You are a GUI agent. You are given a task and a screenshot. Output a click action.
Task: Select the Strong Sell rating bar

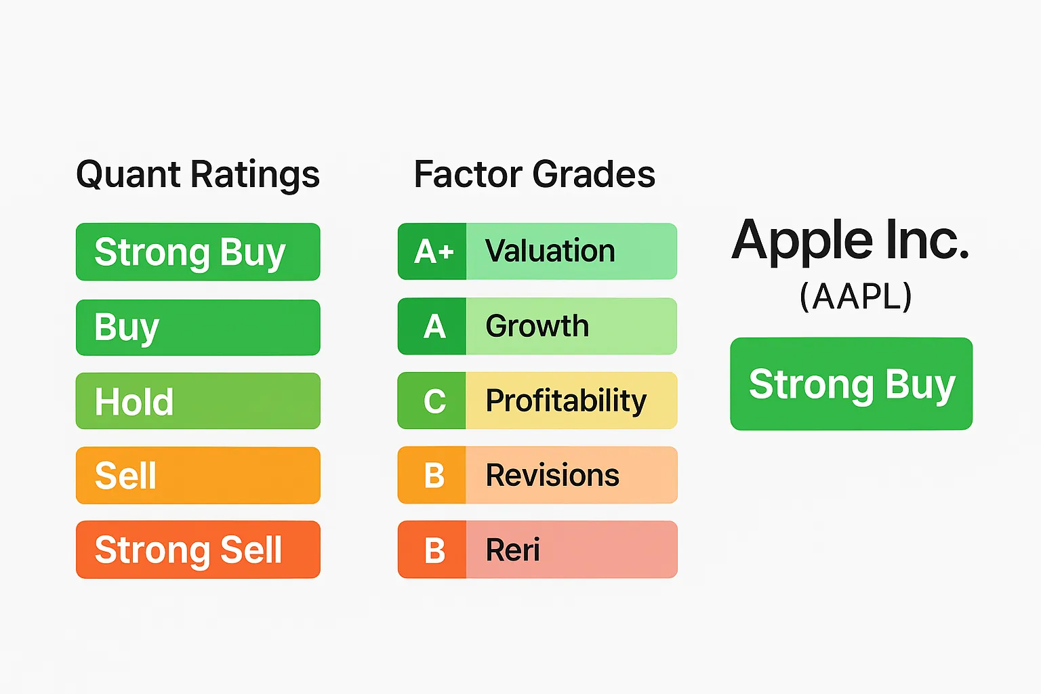pyautogui.click(x=198, y=550)
